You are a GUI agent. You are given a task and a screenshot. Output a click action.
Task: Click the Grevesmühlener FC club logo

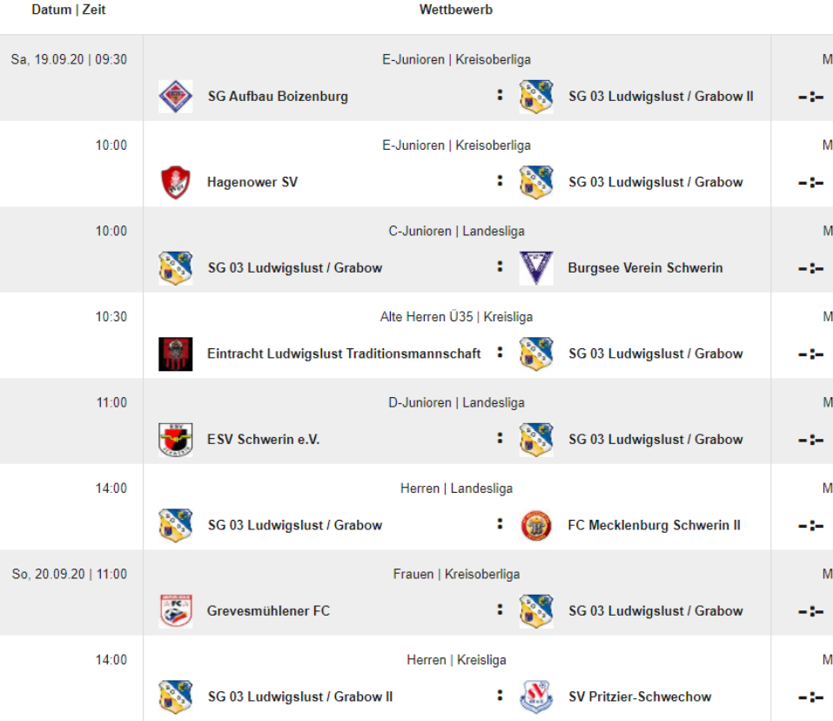(175, 611)
